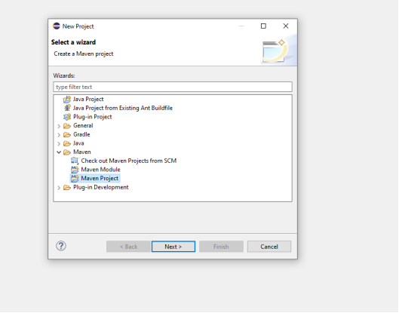Collapse the Maven category
Screen dimensions: 399x313
click(59, 152)
